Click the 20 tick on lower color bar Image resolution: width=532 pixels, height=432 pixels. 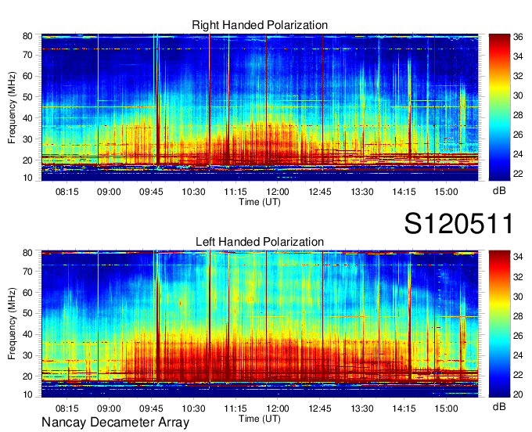pyautogui.click(x=518, y=394)
